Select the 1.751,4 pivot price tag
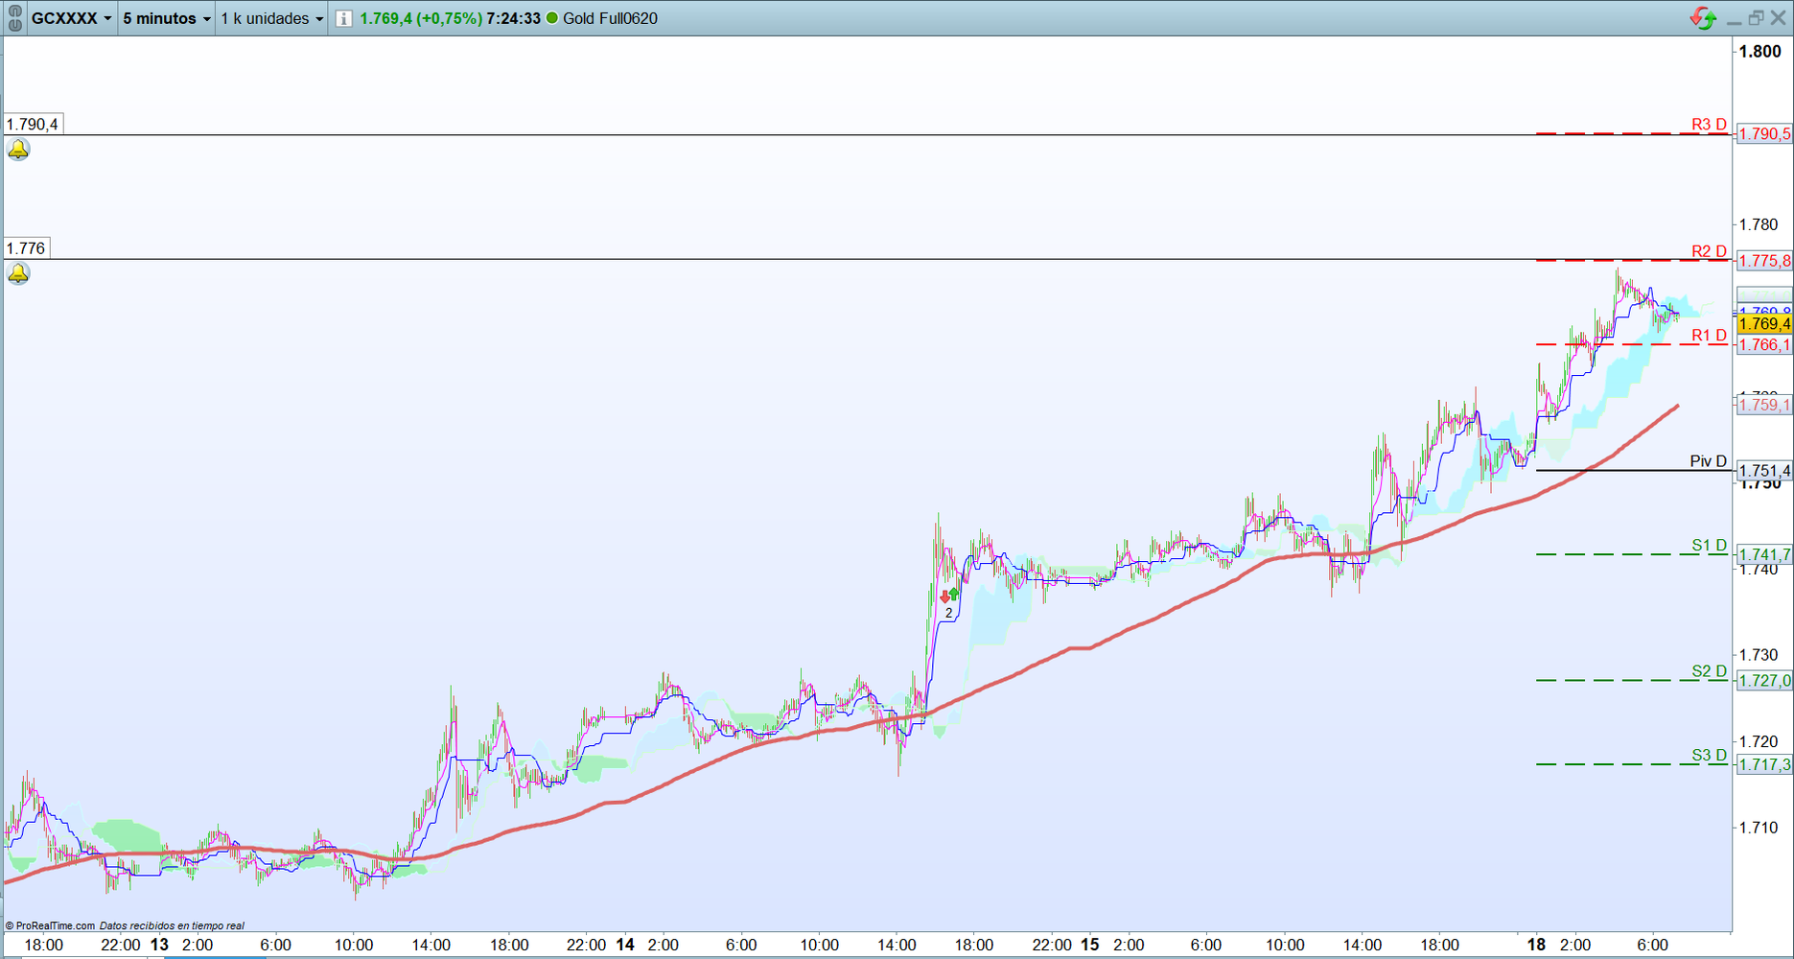1794x959 pixels. click(x=1764, y=471)
